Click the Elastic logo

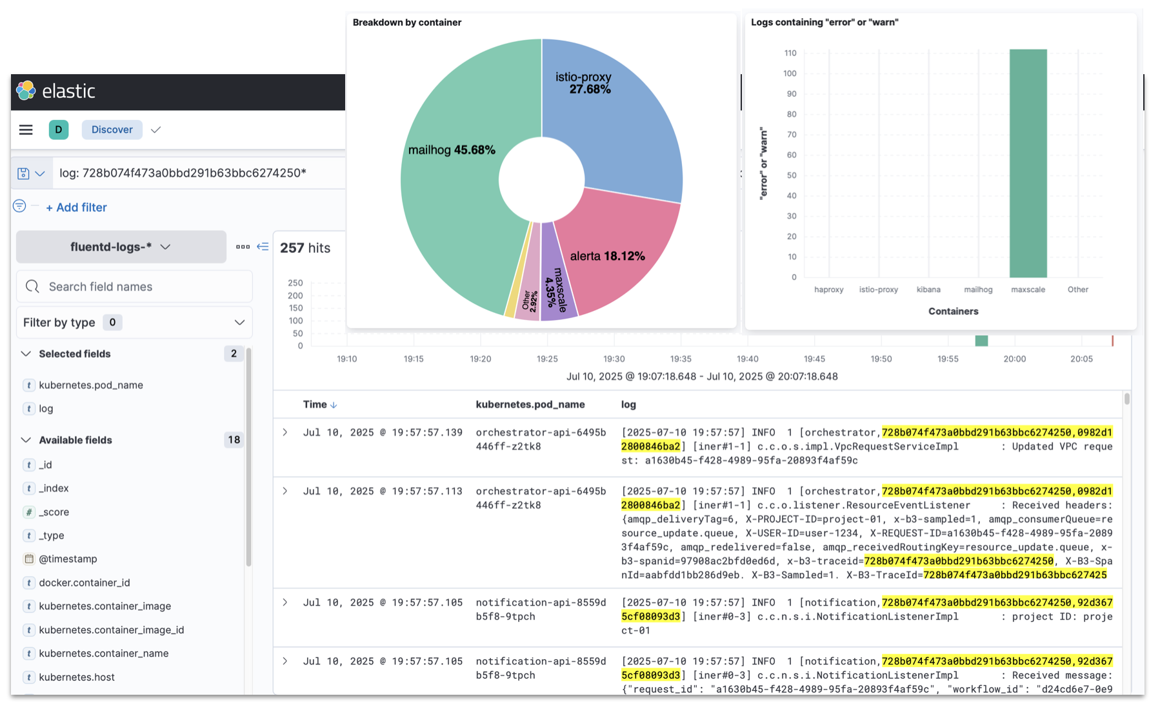pos(25,91)
